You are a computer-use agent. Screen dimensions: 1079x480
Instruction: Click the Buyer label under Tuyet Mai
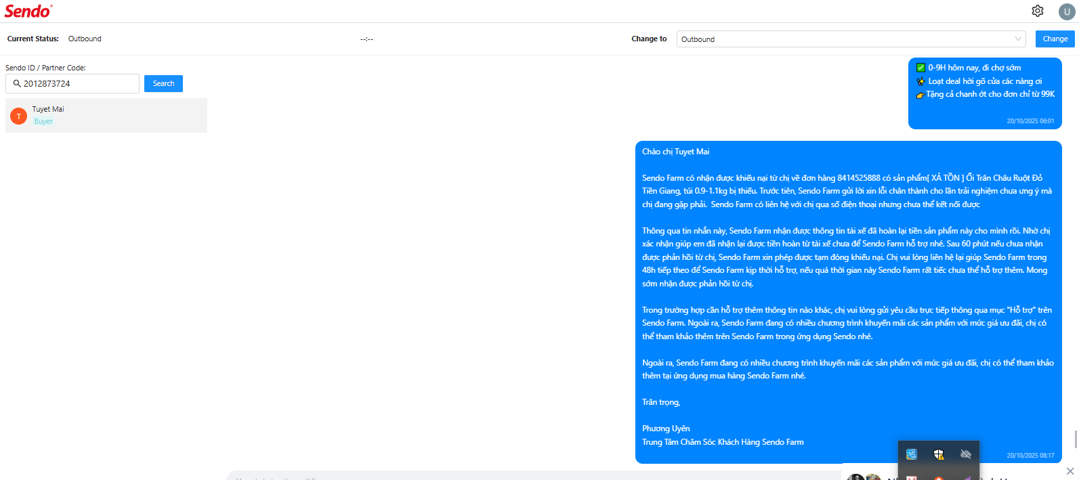(x=43, y=122)
